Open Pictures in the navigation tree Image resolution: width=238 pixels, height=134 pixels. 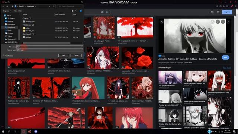pyautogui.click(x=9, y=33)
